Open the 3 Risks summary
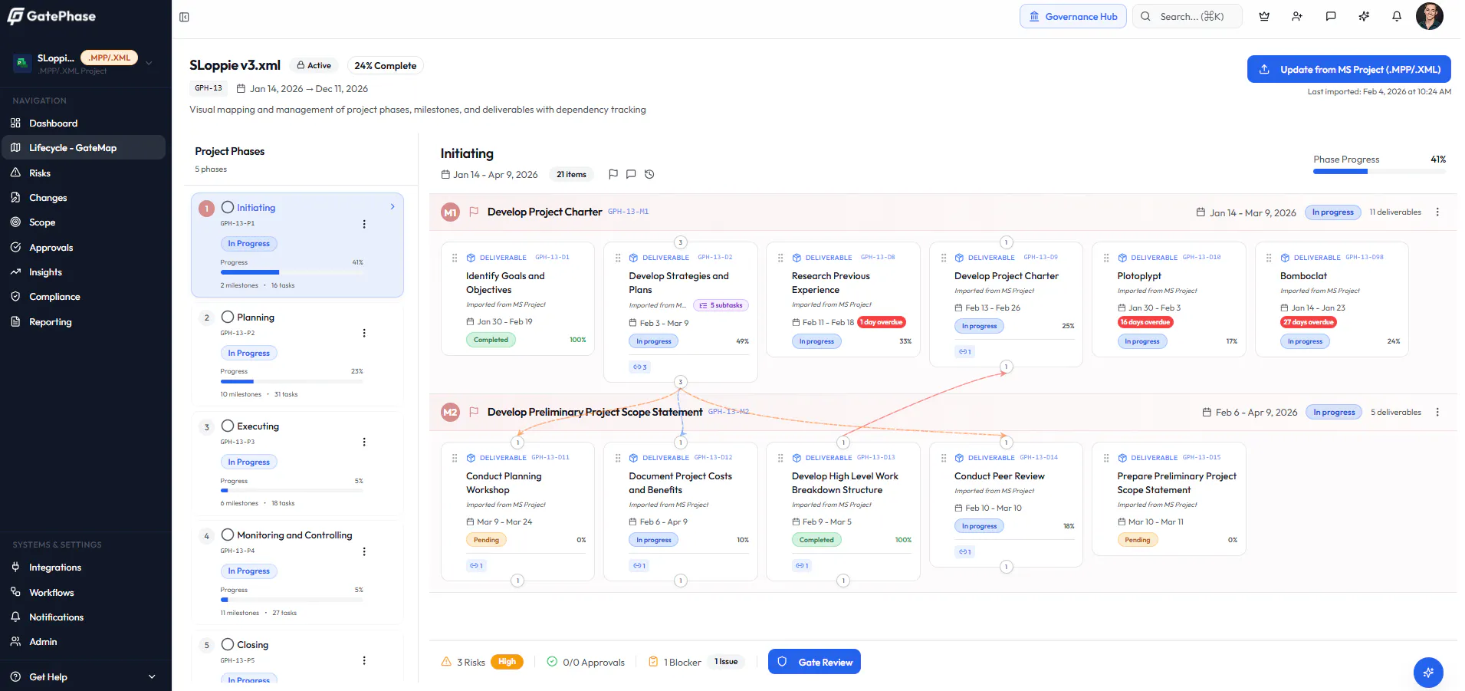This screenshot has height=691, width=1465. [482, 662]
